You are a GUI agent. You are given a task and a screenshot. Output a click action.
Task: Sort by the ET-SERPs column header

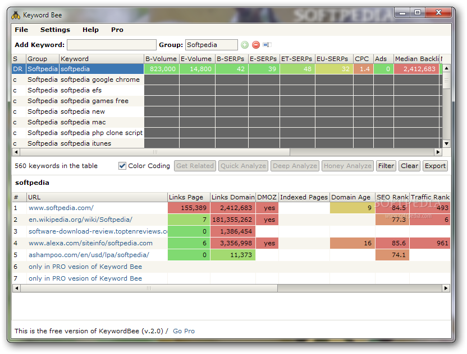pyautogui.click(x=297, y=59)
